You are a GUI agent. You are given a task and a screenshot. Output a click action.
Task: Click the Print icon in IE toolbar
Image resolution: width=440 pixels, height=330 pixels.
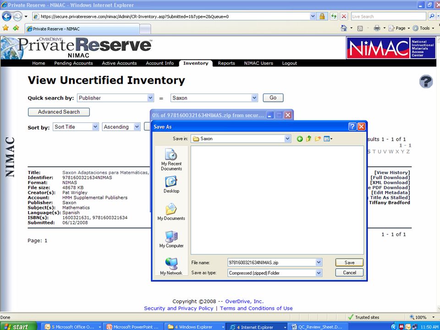point(377,28)
